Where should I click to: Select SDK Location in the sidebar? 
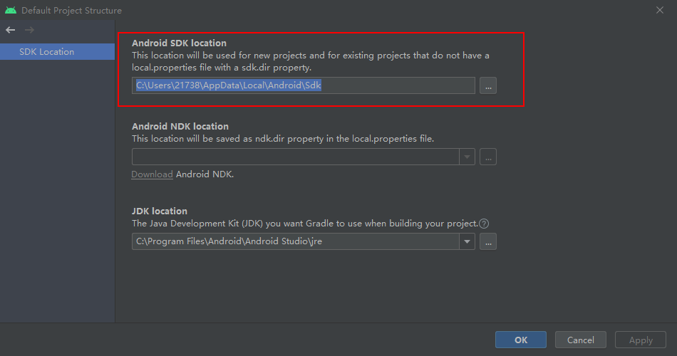pyautogui.click(x=58, y=52)
